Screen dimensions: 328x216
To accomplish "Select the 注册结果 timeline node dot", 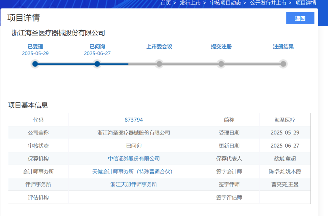I will pos(283,64).
